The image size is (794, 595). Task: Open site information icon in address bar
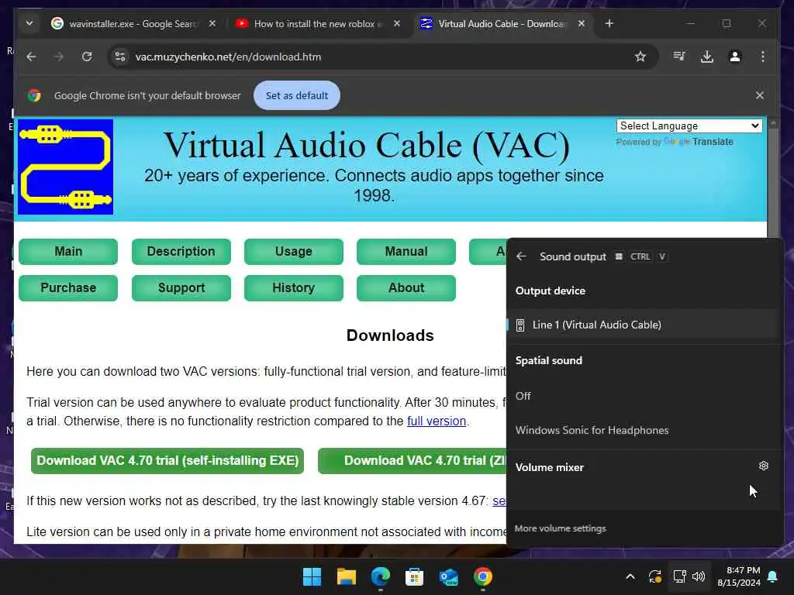(x=120, y=57)
